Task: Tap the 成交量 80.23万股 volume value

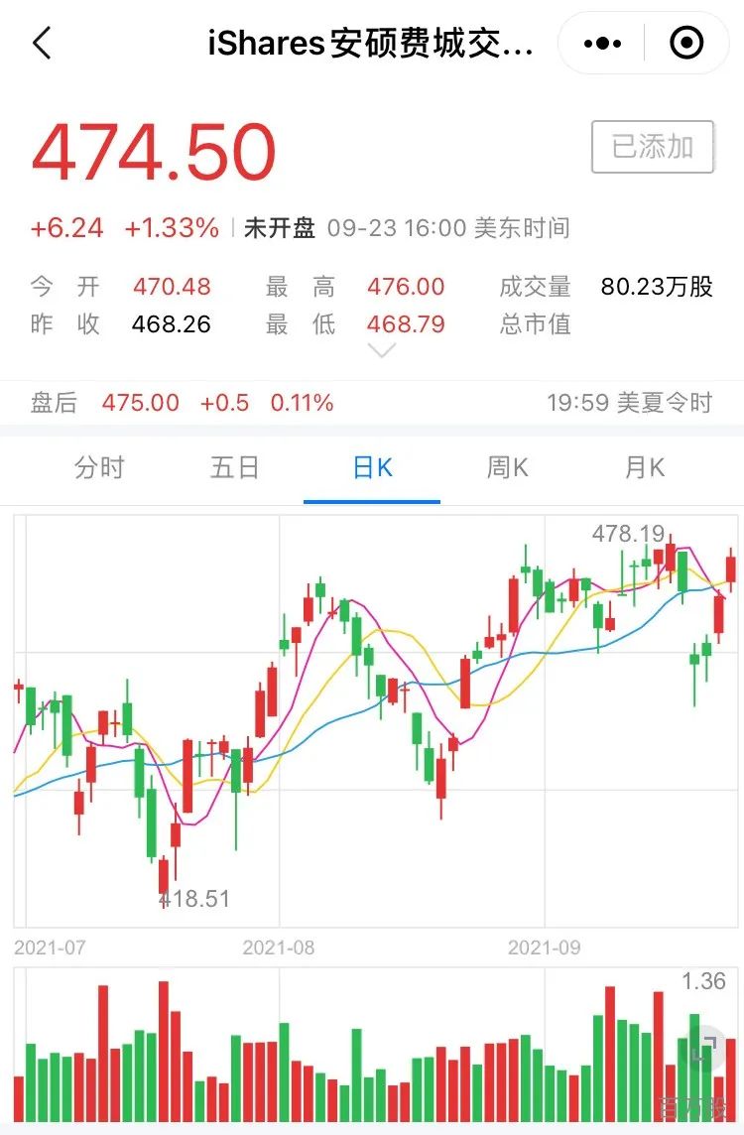Action: click(x=657, y=287)
